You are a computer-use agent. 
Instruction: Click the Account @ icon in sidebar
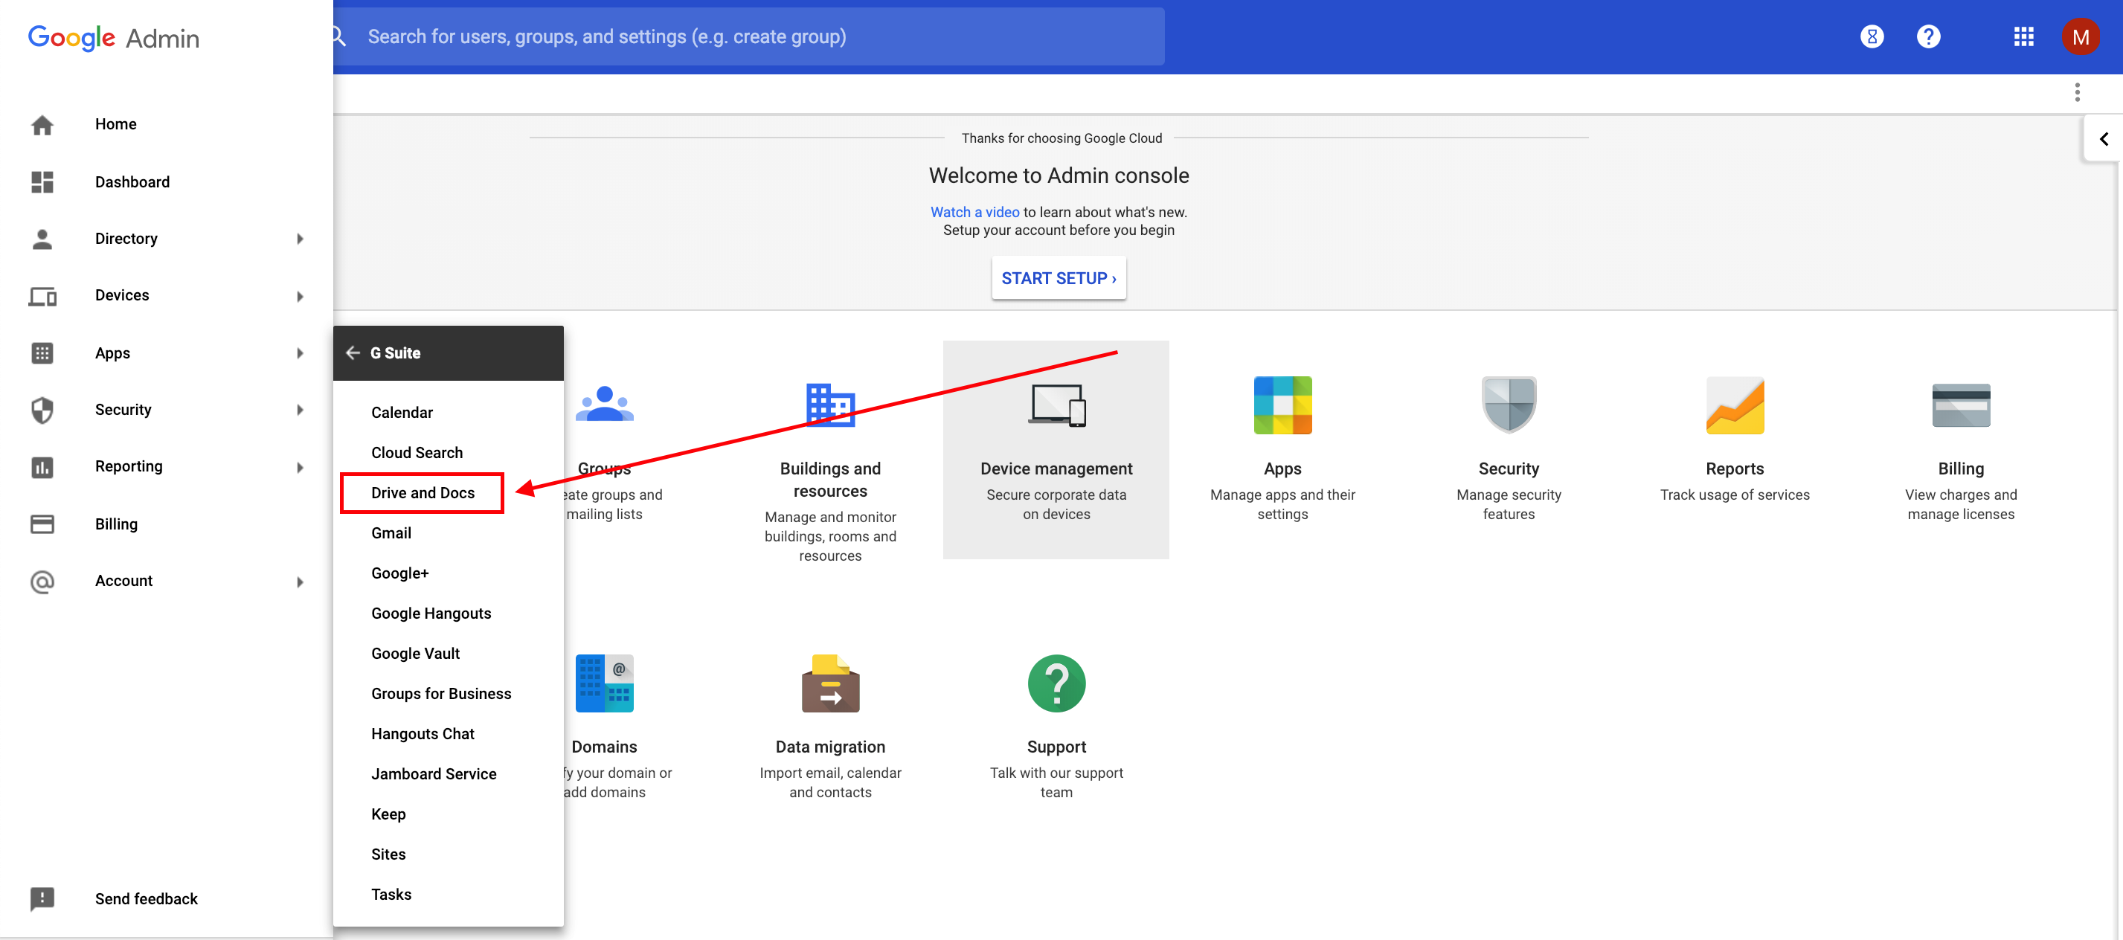(42, 582)
